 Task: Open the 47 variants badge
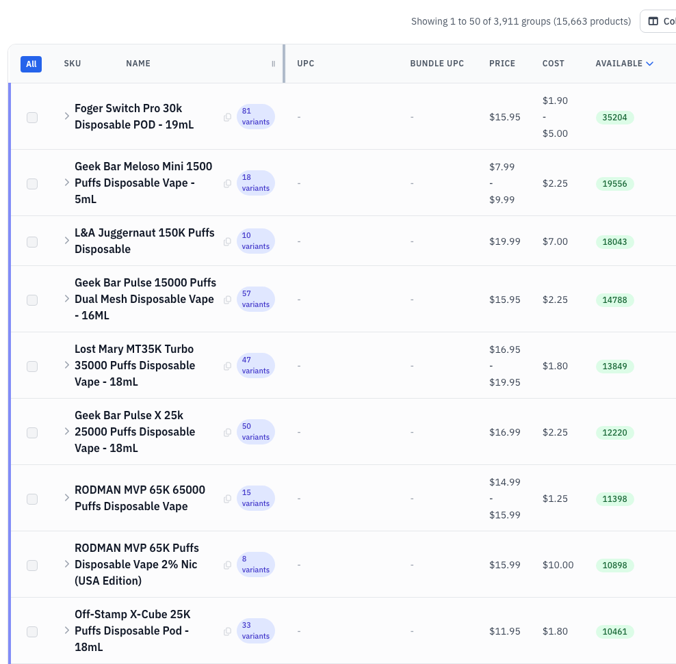tap(256, 365)
